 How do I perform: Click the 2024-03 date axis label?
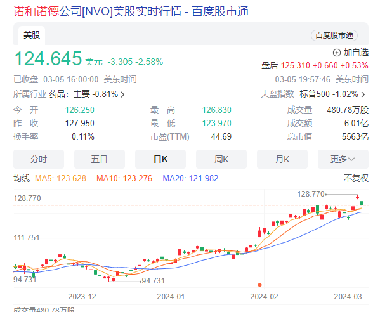[348, 297]
